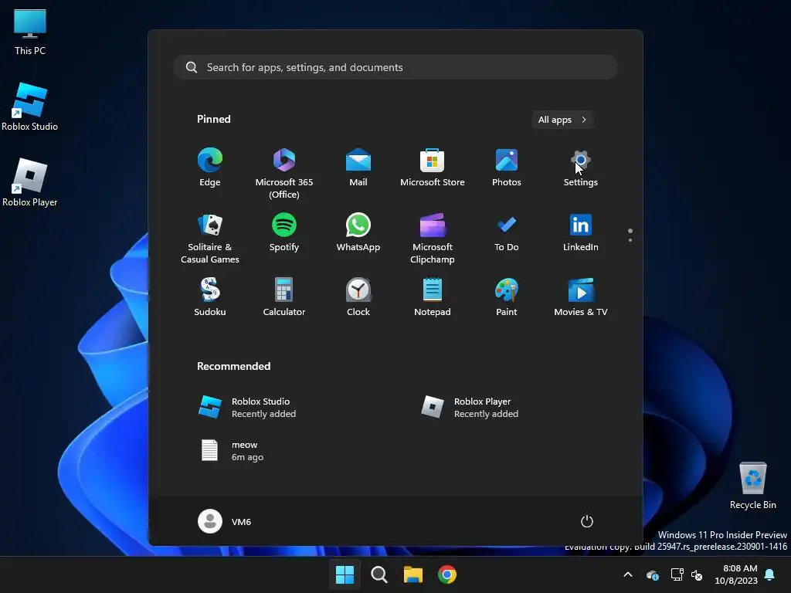The width and height of the screenshot is (791, 593).
Task: Open recommended Roblox Player entry
Action: (x=470, y=408)
